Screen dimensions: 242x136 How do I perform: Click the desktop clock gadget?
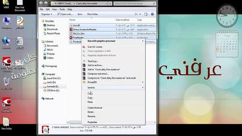pyautogui.click(x=226, y=15)
